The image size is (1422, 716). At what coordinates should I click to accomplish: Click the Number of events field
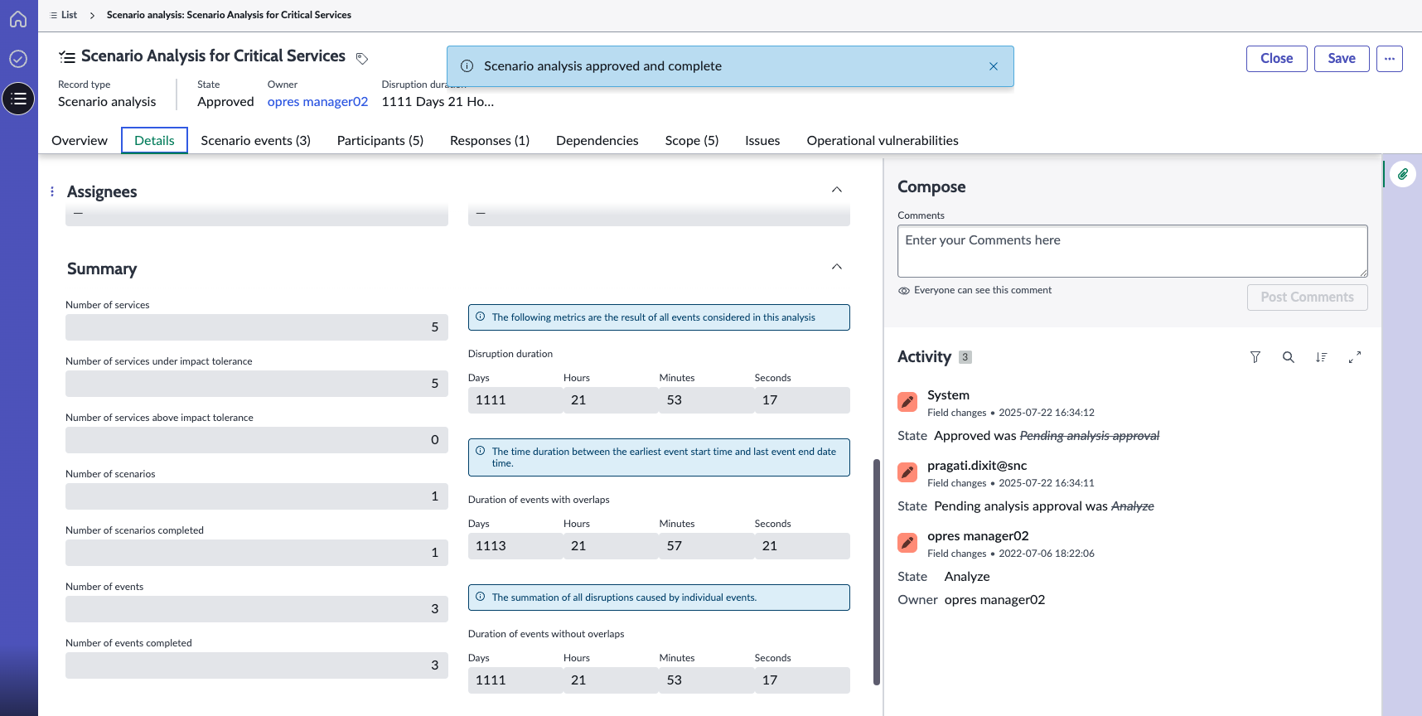point(257,609)
